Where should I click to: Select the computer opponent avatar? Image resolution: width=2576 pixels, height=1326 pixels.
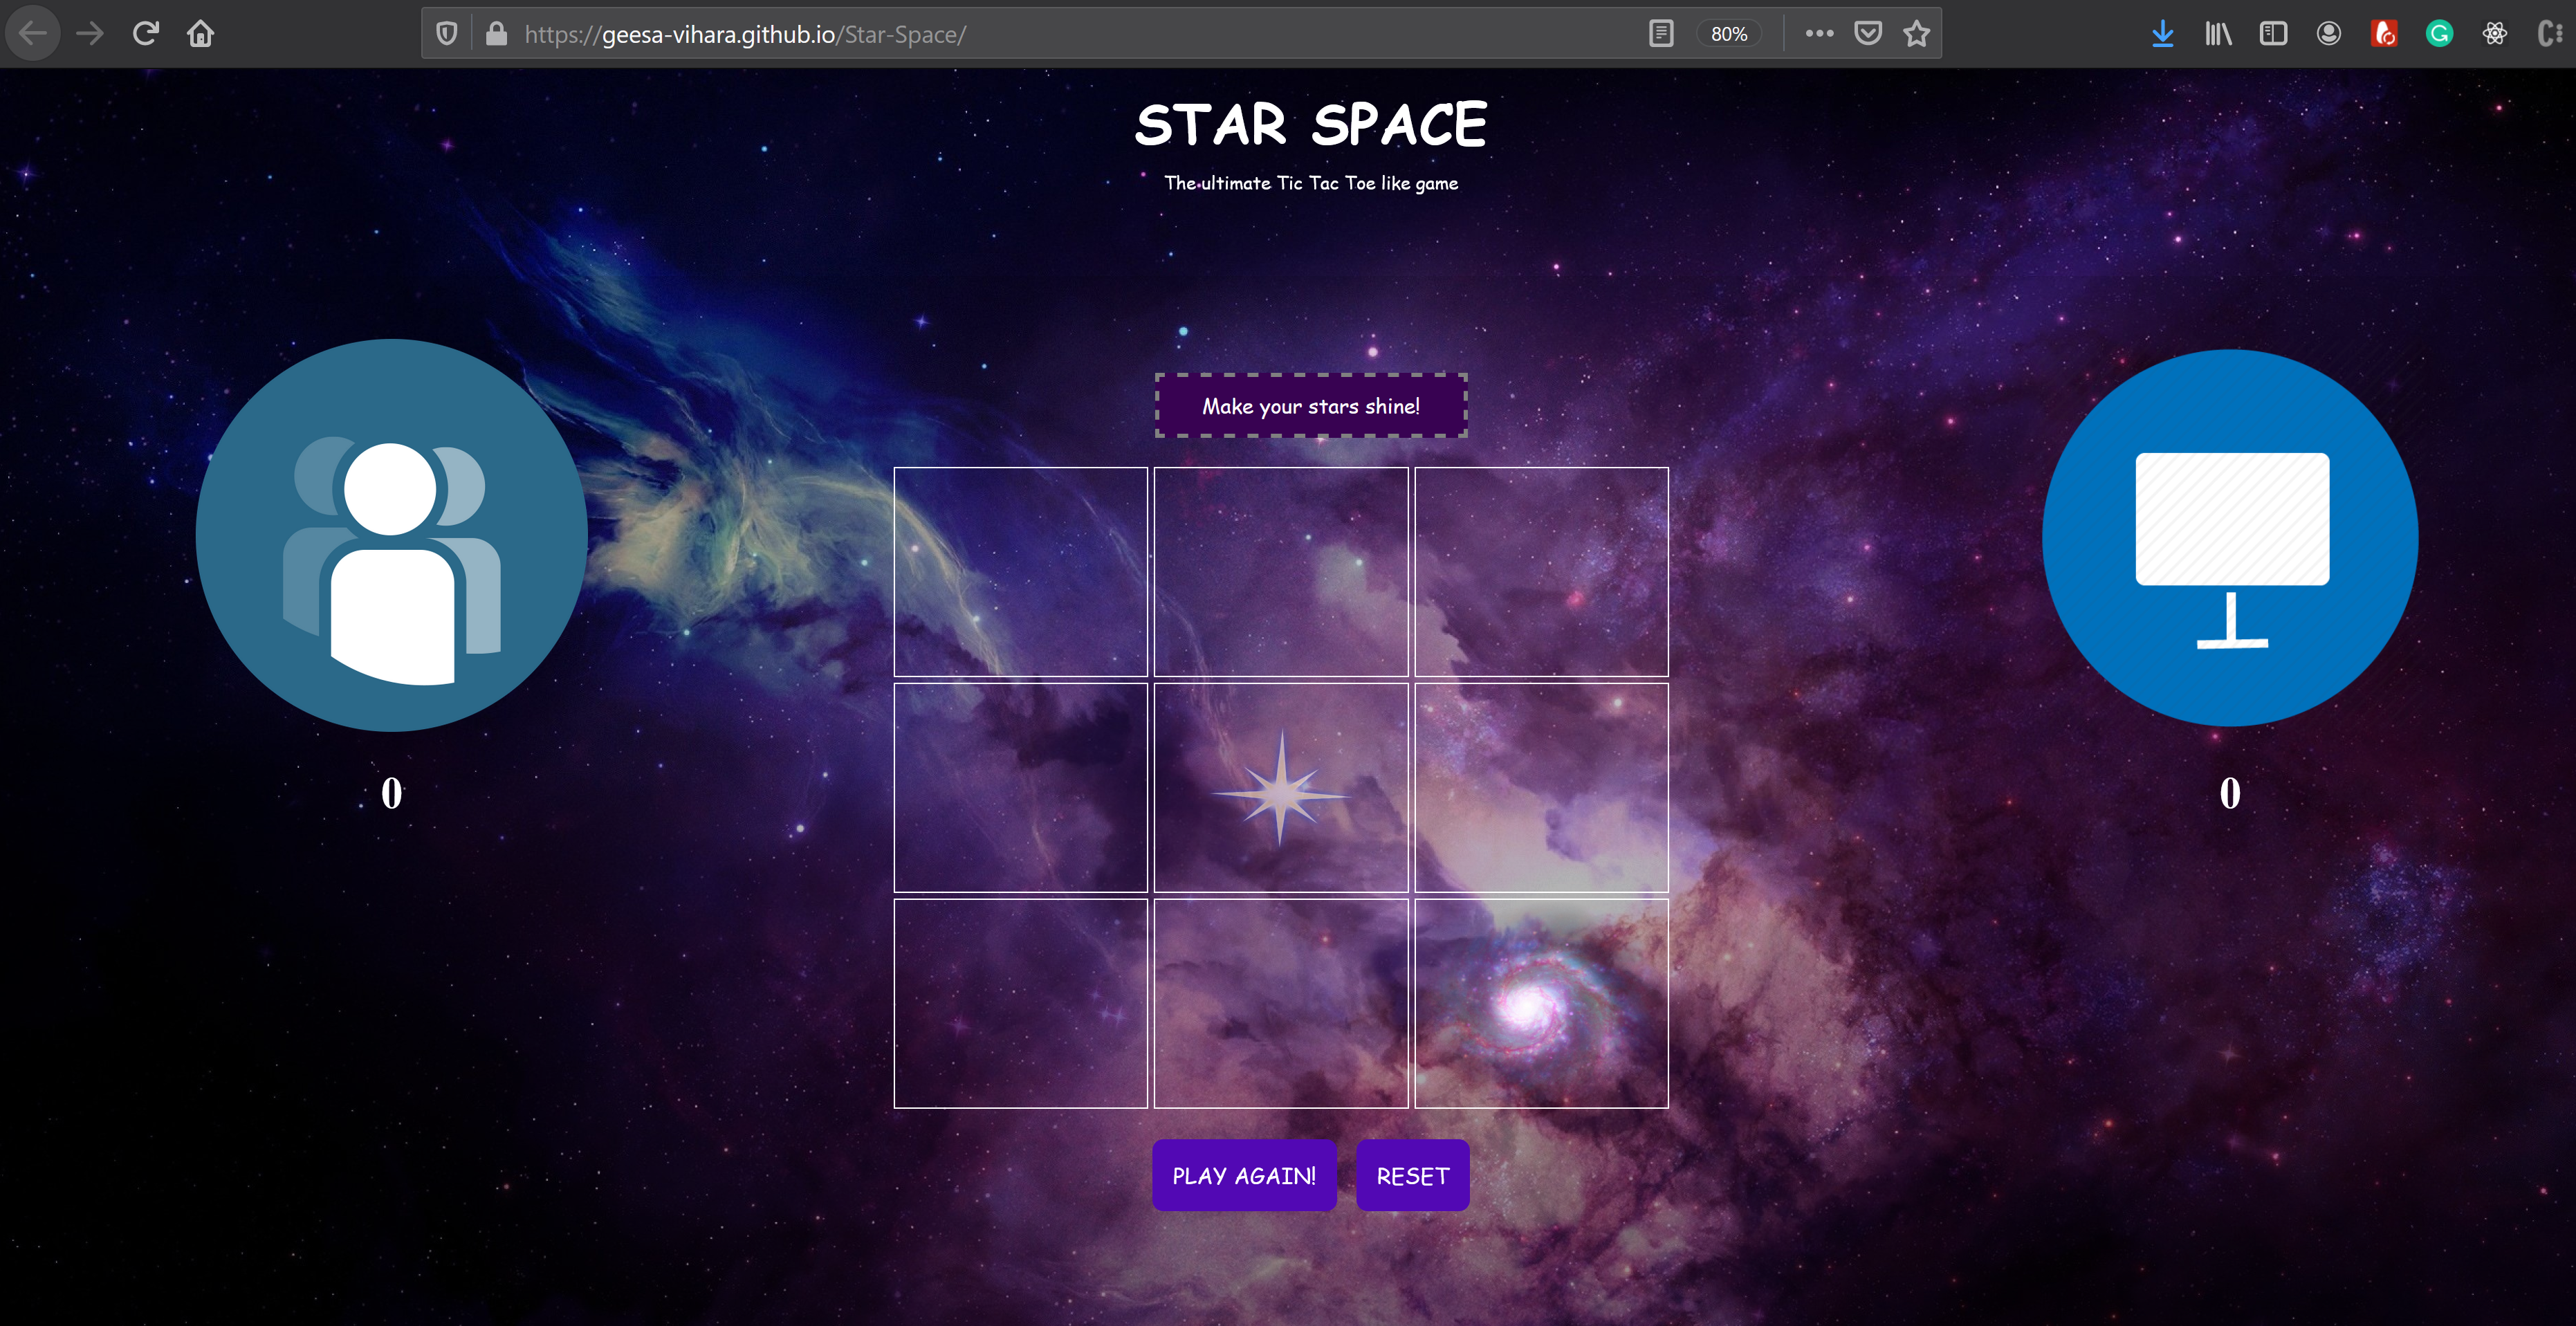(2230, 538)
